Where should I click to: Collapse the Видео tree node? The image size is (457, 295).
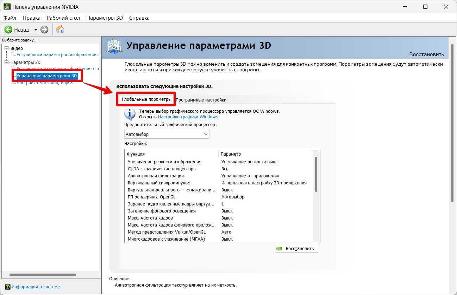click(x=6, y=48)
